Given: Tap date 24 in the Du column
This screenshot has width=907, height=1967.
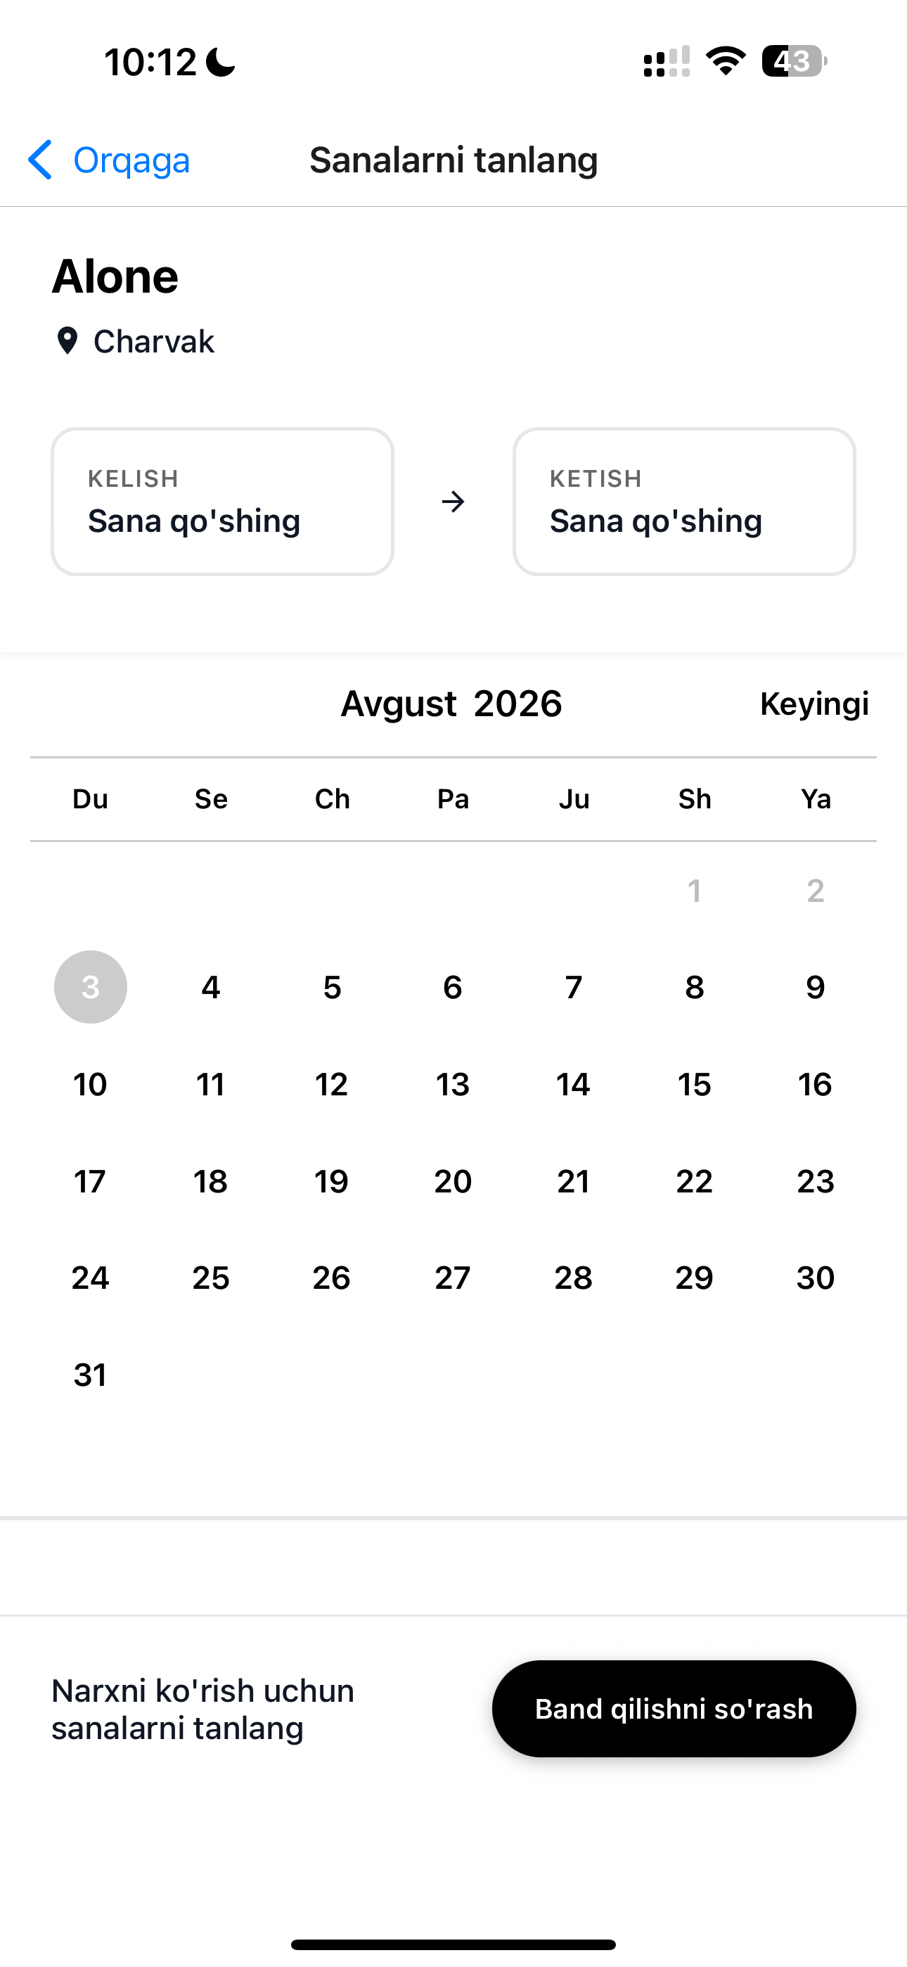Looking at the screenshot, I should pos(90,1278).
